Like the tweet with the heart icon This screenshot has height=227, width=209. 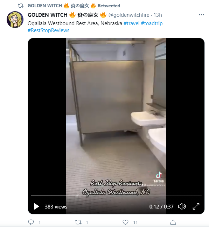[126, 222]
